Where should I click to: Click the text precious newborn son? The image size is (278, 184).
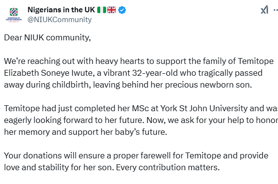coord(208,85)
